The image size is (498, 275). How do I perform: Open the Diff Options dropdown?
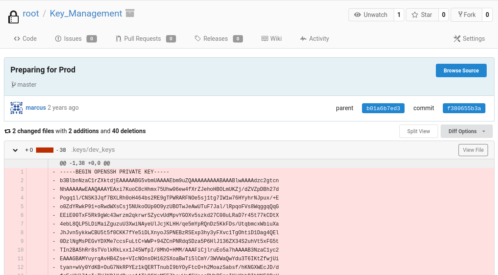tap(466, 131)
